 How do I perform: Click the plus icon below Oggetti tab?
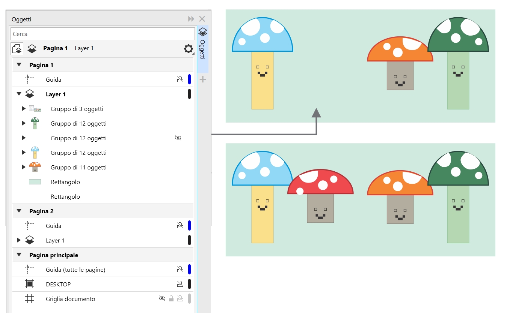[x=202, y=79]
